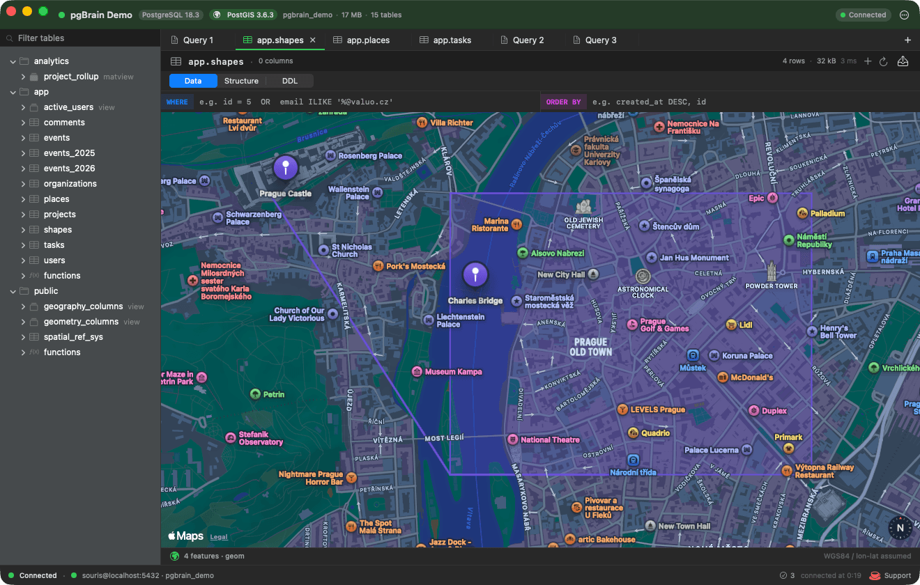Click the Powder Tower landmark icon
This screenshot has width=920, height=585.
click(x=772, y=270)
